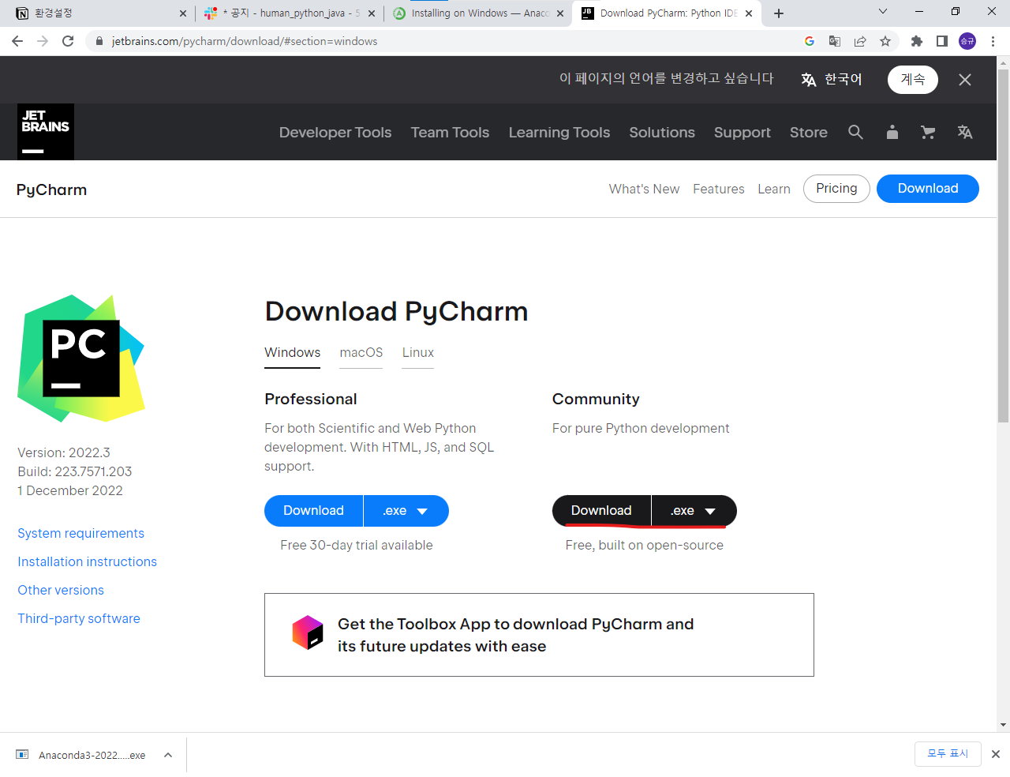Open the Chrome profile avatar

[967, 41]
